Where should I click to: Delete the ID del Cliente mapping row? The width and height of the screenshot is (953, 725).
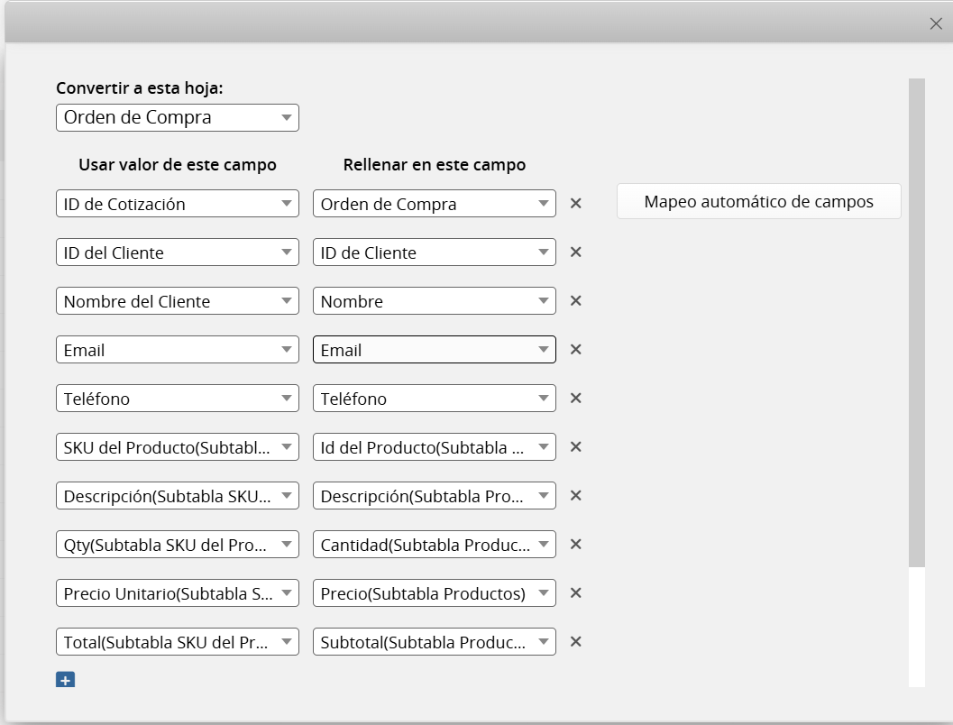pyautogui.click(x=576, y=252)
